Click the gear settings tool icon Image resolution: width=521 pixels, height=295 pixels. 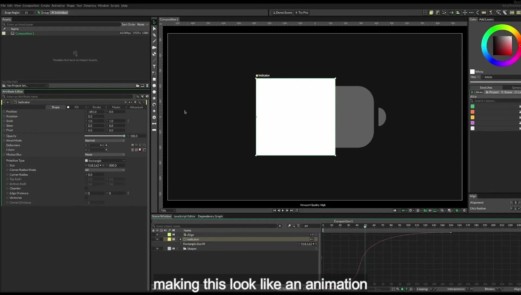pos(154,117)
